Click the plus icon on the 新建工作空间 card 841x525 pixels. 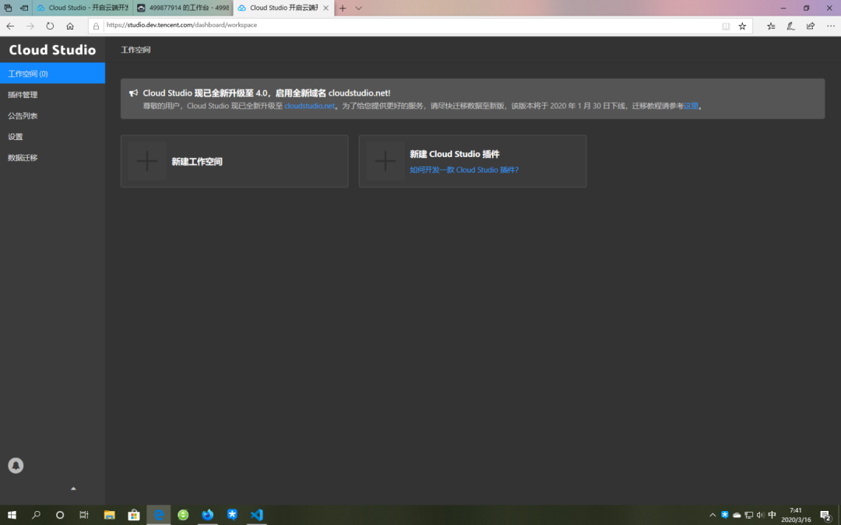click(146, 161)
